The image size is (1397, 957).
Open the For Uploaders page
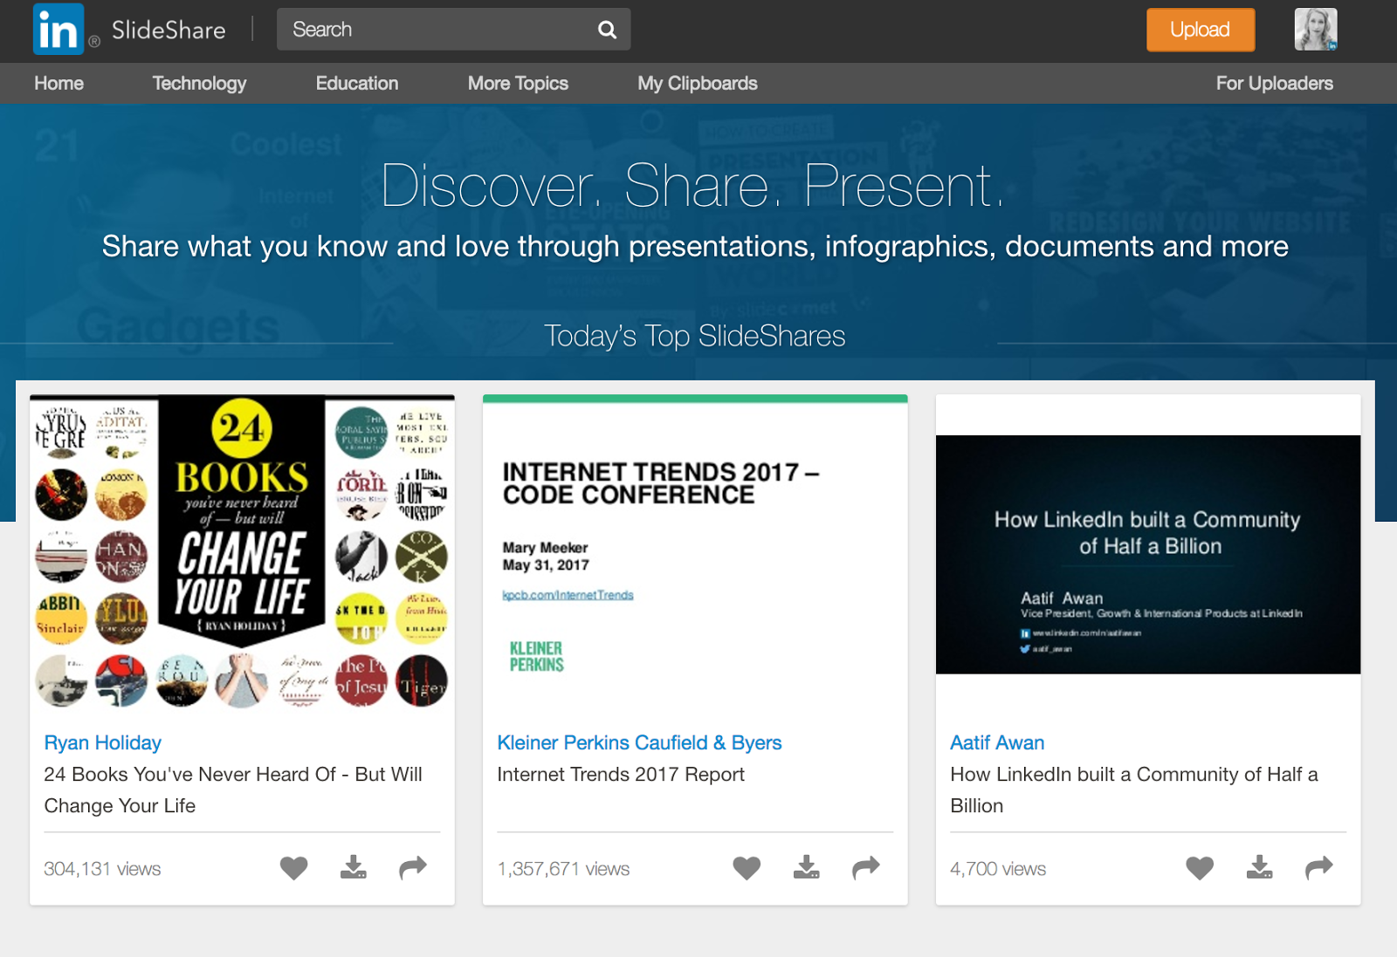(x=1275, y=84)
